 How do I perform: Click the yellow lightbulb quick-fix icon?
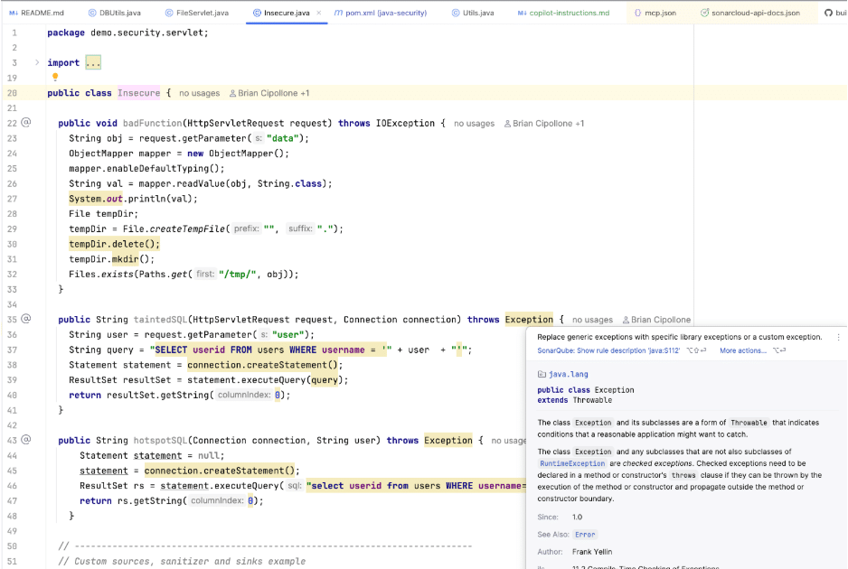pos(55,78)
